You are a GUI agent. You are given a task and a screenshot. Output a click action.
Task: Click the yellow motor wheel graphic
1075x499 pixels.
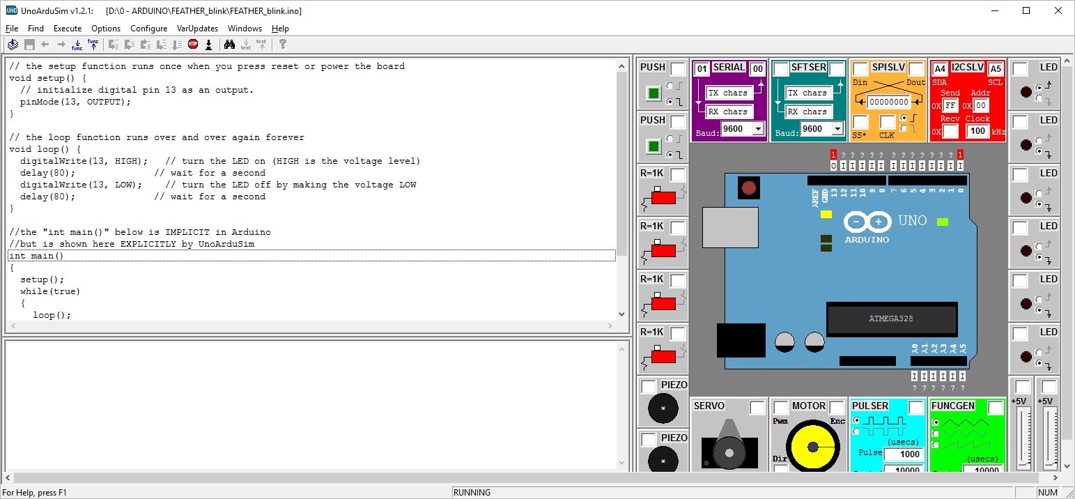click(x=812, y=445)
